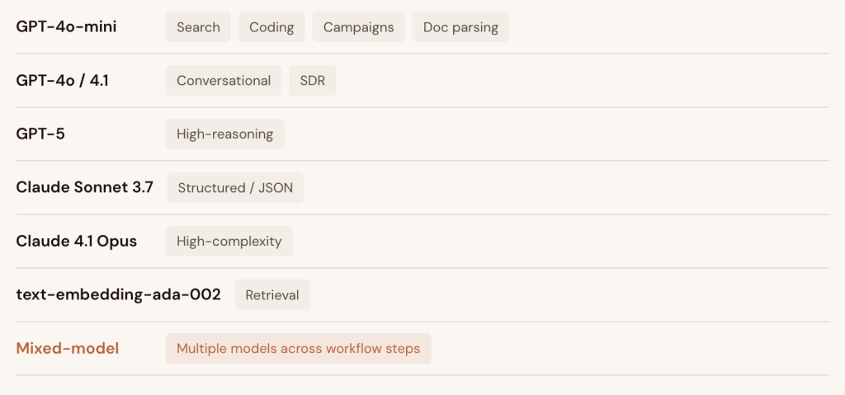Open the GPT-4o-mini model row label
845x395 pixels.
point(66,27)
